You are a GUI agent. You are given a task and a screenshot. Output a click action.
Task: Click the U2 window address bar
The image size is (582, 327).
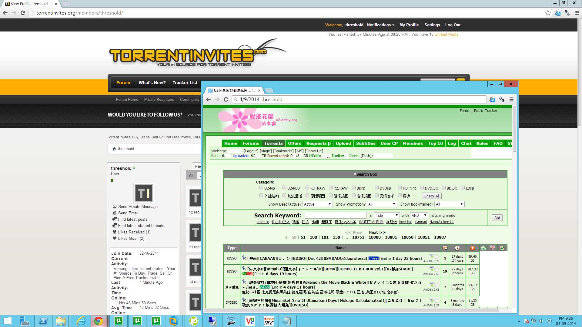(x=359, y=100)
